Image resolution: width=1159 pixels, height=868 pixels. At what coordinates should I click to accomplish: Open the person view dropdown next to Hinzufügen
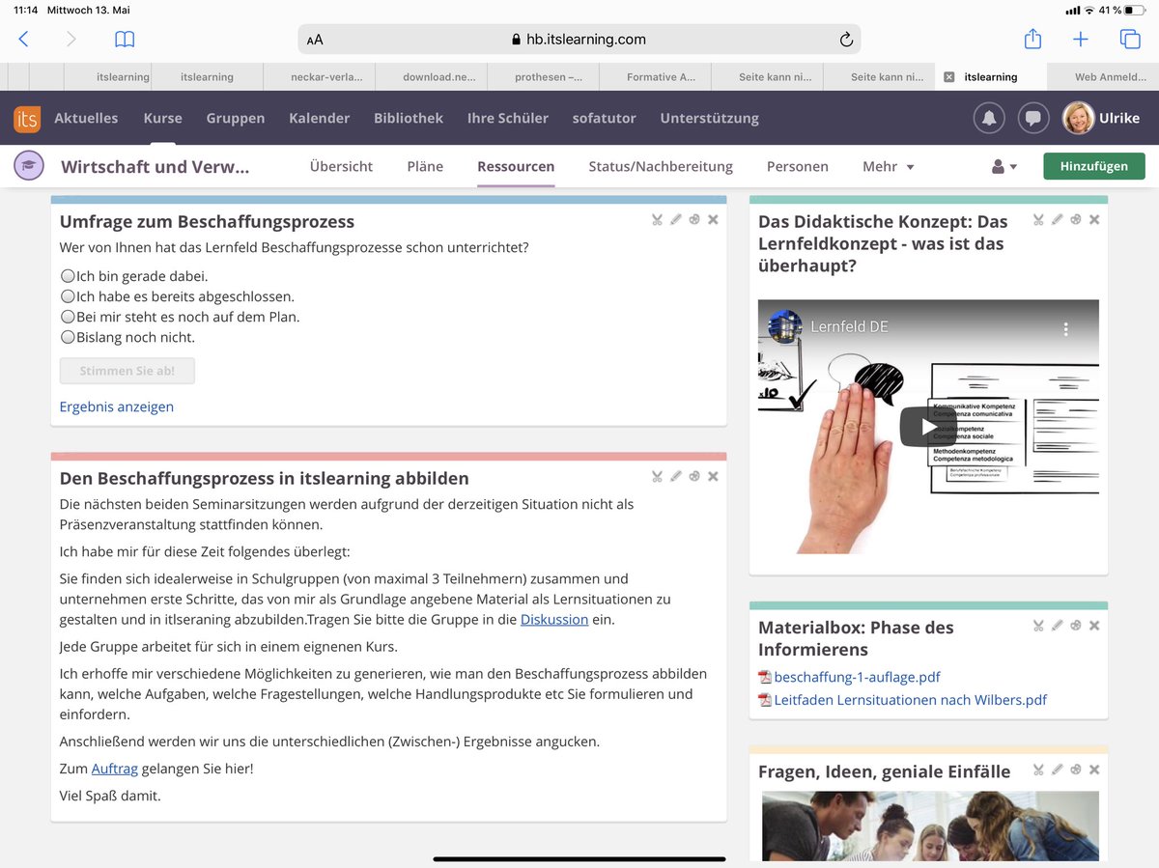pos(1004,167)
